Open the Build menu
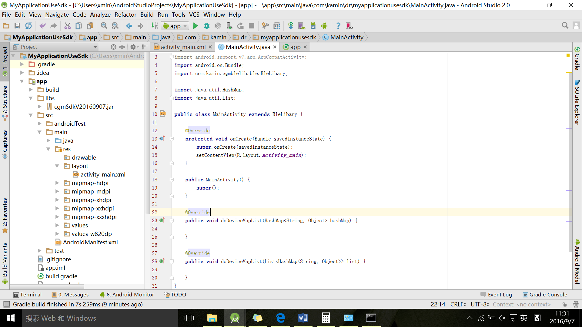The width and height of the screenshot is (582, 327). click(147, 15)
